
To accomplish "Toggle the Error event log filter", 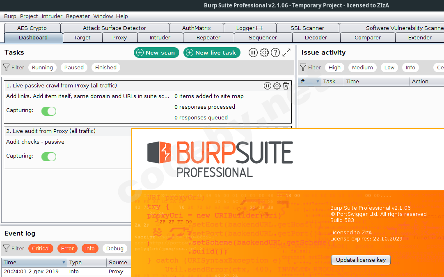I will pyautogui.click(x=67, y=248).
